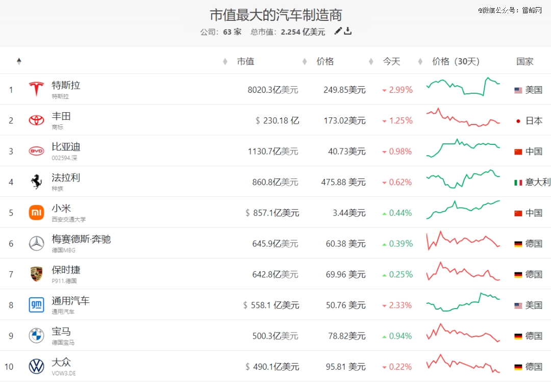Open the 梅赛德斯·奔驰 company link
This screenshot has height=382, width=551.
point(81,239)
